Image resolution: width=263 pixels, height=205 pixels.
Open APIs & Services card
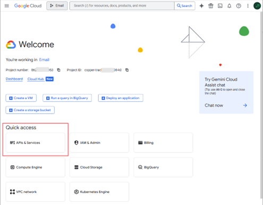[36, 143]
